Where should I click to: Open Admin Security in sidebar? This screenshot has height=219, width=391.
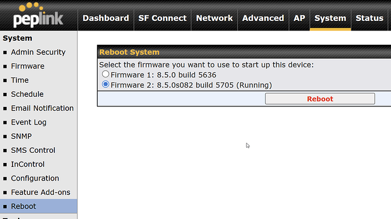coord(38,52)
